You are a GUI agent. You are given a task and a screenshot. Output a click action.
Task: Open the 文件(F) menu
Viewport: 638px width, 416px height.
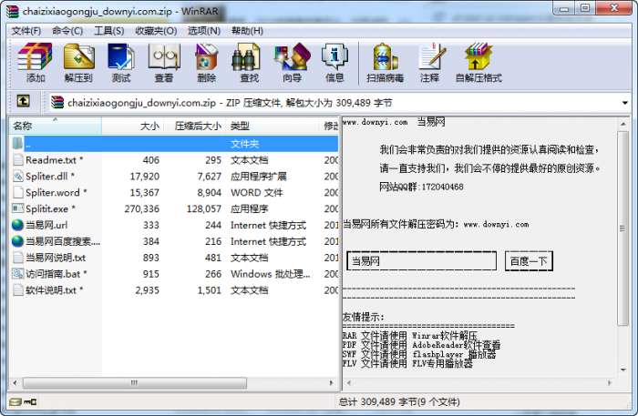(x=26, y=31)
